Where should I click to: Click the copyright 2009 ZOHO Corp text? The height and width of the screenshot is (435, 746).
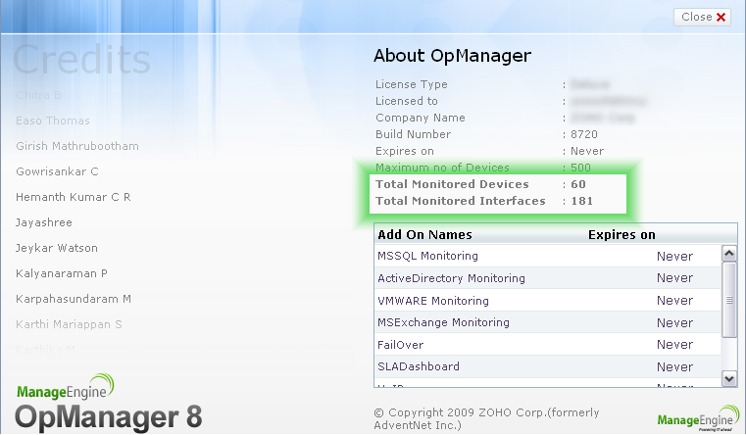coord(486,419)
